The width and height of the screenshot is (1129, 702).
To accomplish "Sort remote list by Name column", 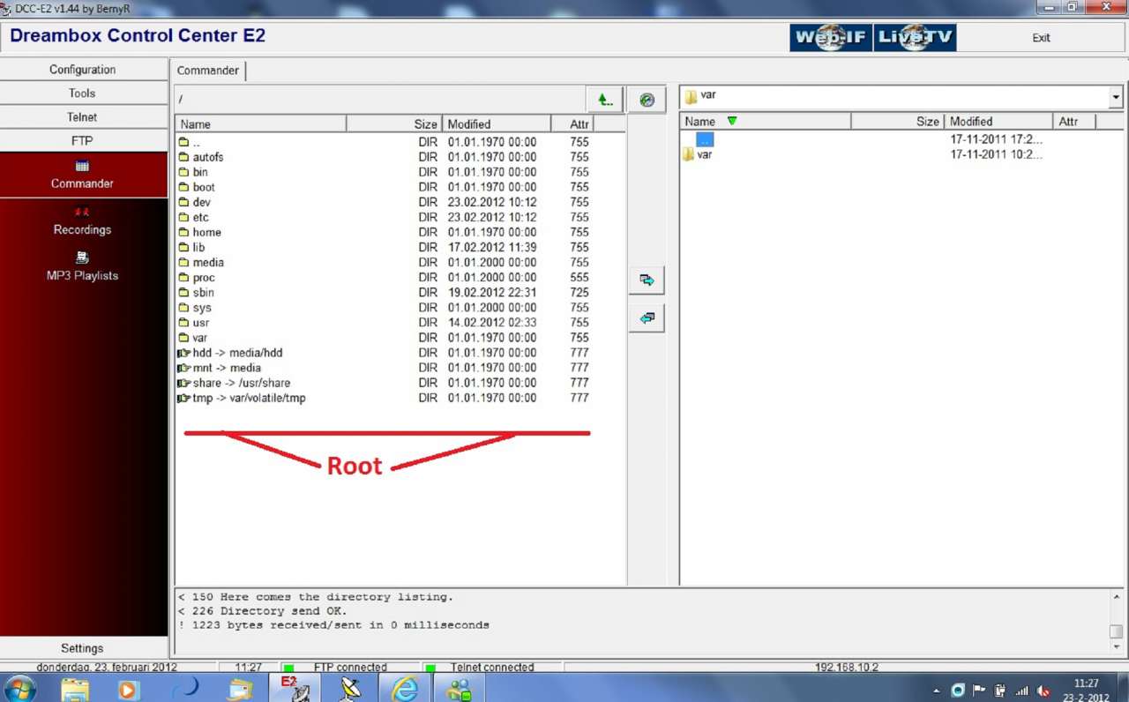I will 260,124.
